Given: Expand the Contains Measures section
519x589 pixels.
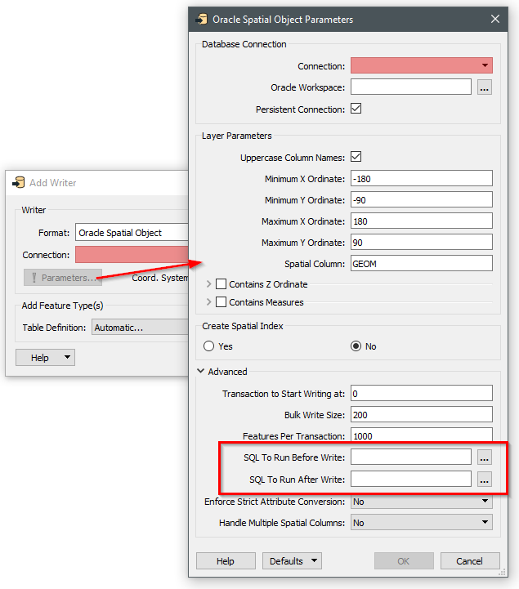Looking at the screenshot, I should point(209,302).
